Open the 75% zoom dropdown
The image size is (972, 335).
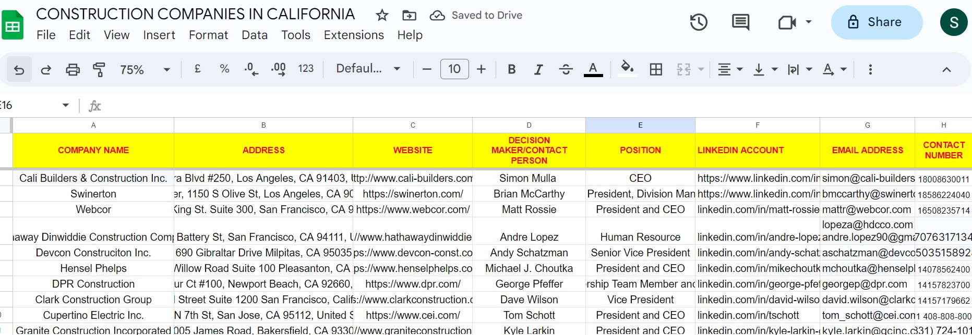point(145,69)
